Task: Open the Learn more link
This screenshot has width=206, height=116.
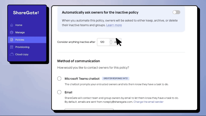Action: pyautogui.click(x=114, y=25)
